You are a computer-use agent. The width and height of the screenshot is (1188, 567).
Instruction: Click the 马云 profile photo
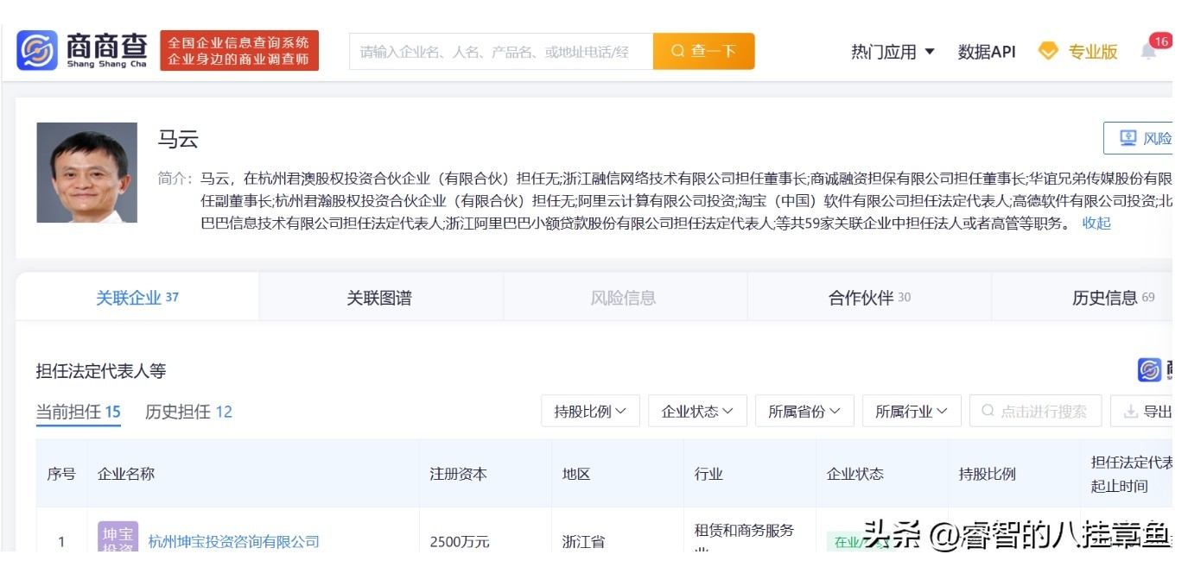pos(86,173)
